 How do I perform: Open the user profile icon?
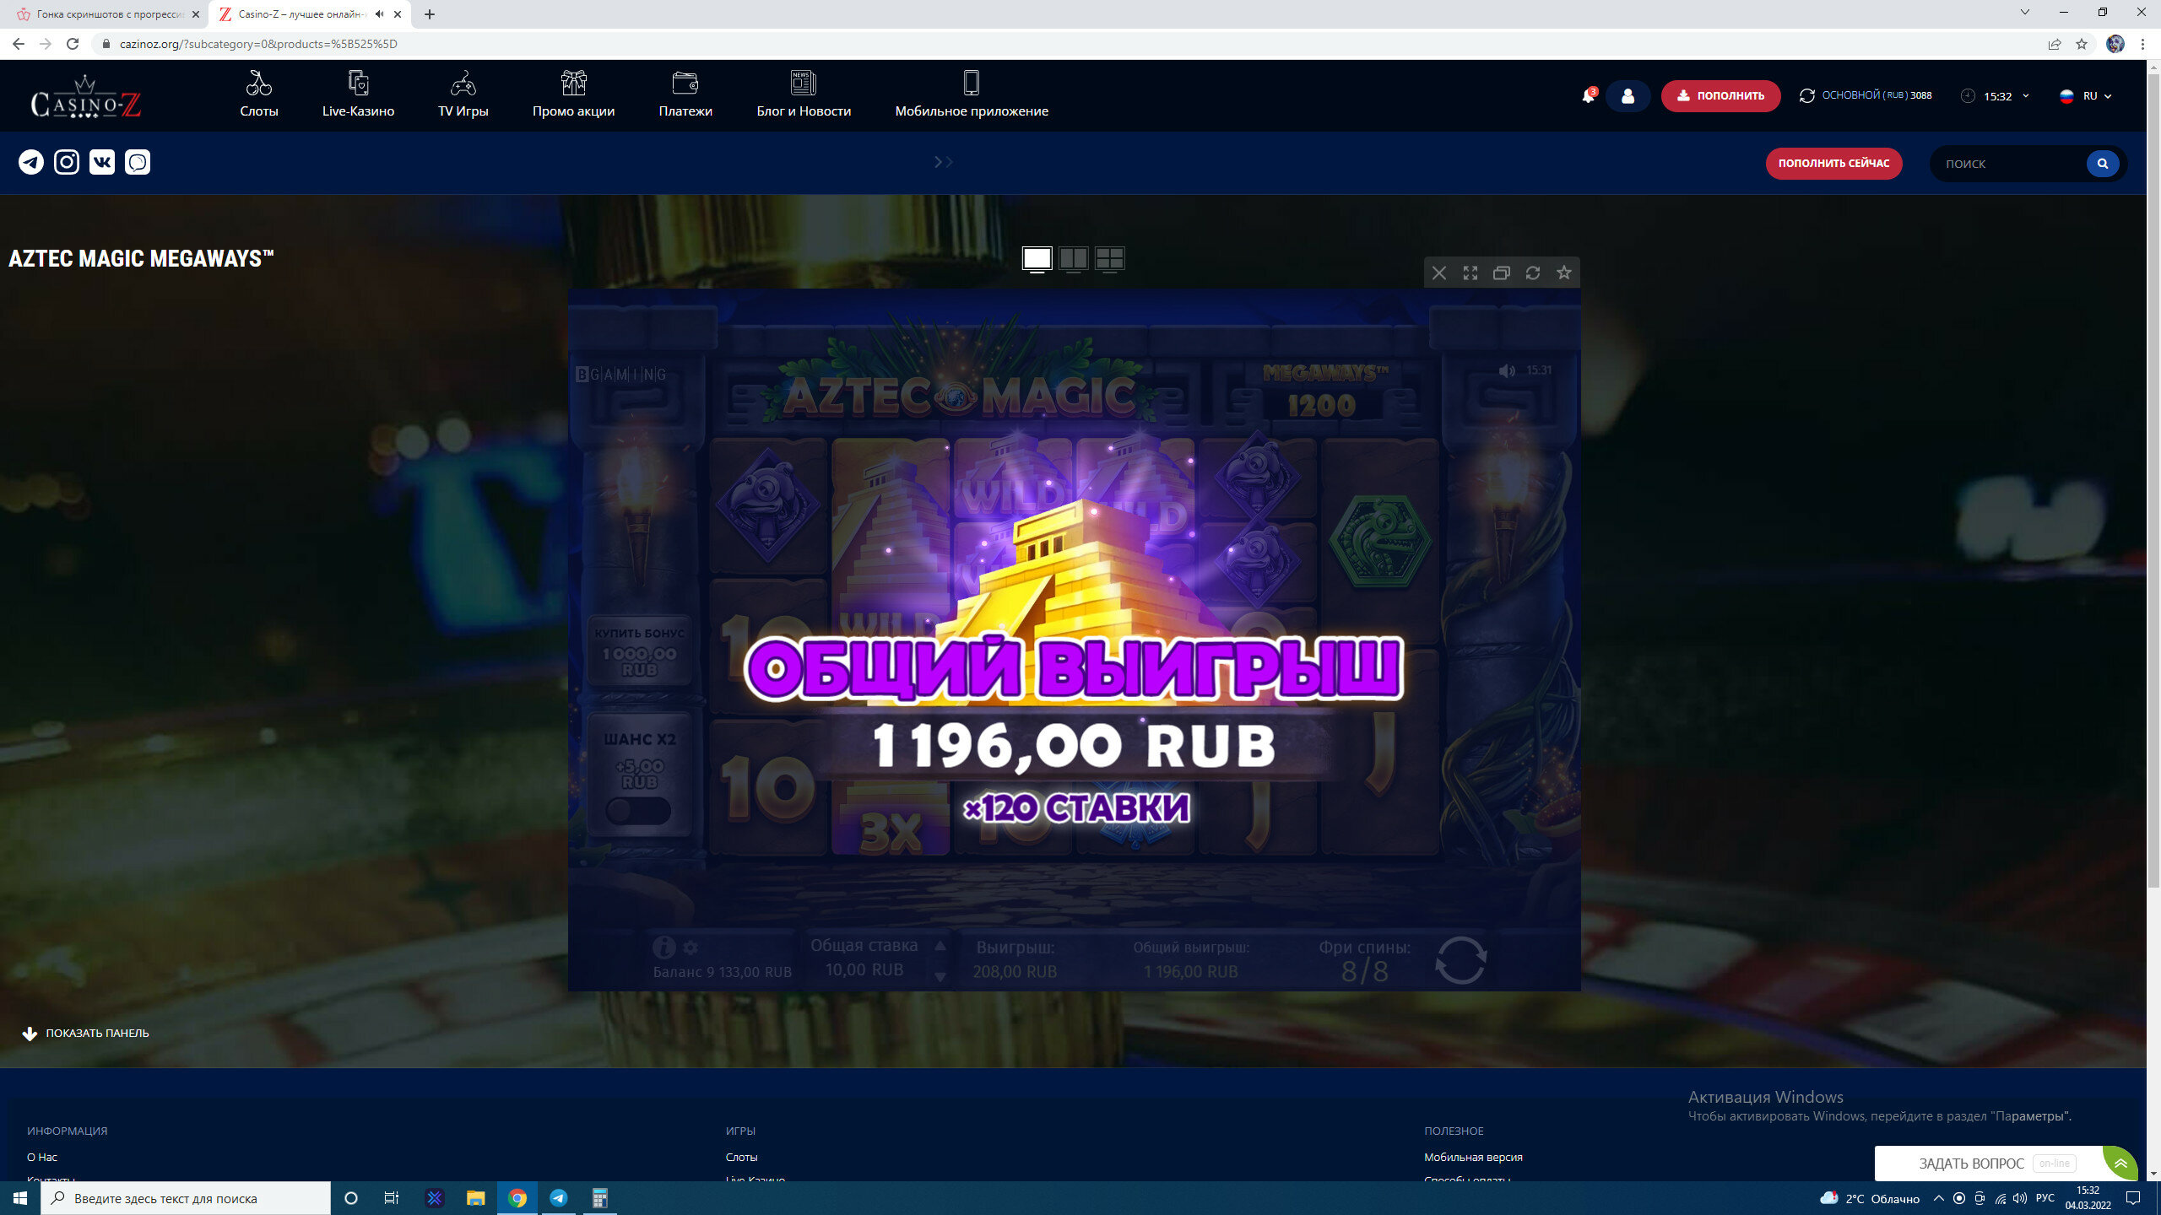tap(1628, 96)
